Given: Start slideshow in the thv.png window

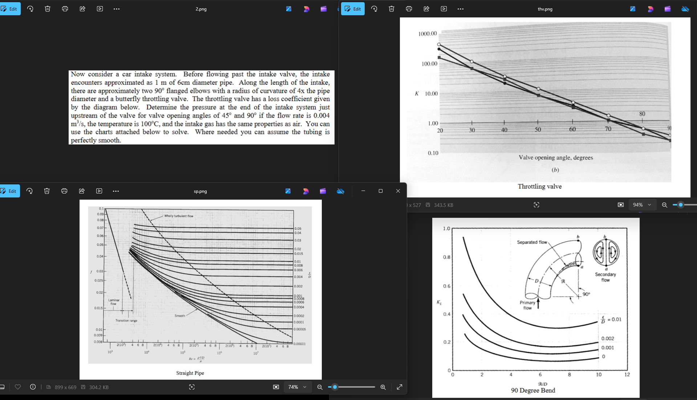Looking at the screenshot, I should pyautogui.click(x=444, y=9).
